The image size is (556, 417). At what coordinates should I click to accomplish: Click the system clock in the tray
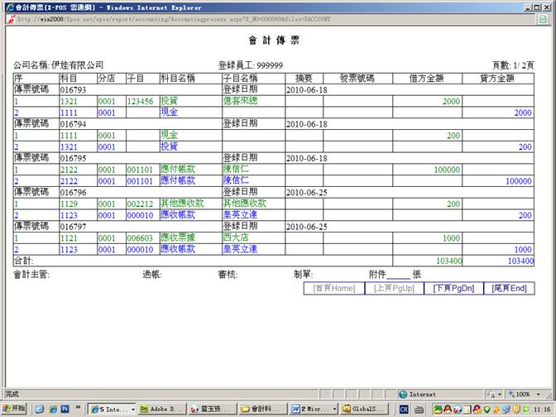(x=541, y=409)
